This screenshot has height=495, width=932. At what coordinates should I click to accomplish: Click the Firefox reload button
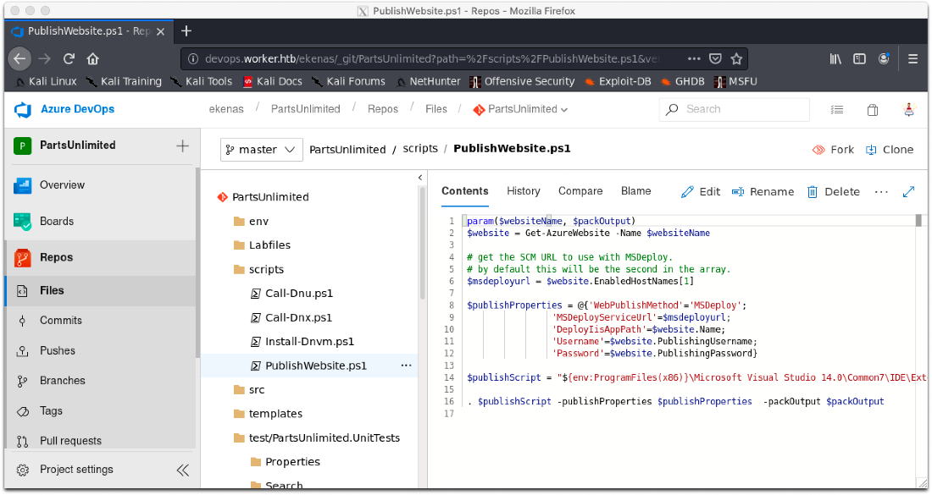[69, 58]
